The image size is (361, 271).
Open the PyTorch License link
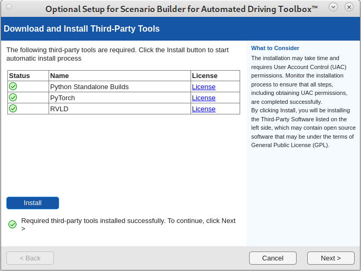204,98
